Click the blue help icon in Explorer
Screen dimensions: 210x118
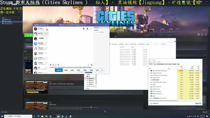[175, 41]
